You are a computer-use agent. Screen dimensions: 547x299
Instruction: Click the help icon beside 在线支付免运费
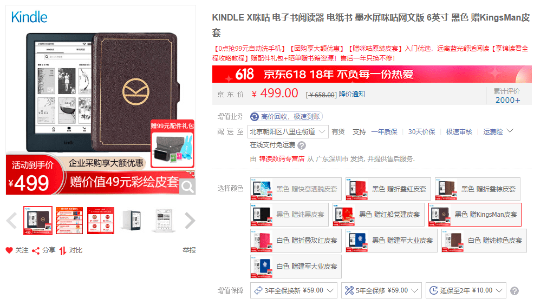[302, 145]
